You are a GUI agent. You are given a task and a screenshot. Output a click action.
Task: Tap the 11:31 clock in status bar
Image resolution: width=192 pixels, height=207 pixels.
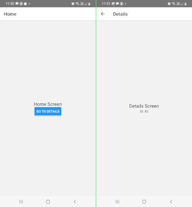pyautogui.click(x=106, y=3)
